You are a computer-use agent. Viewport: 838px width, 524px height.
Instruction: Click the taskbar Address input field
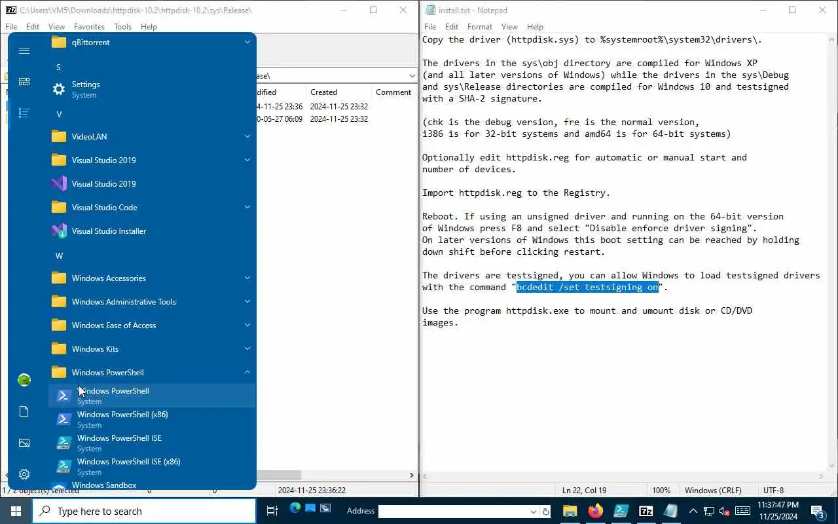[x=453, y=512]
